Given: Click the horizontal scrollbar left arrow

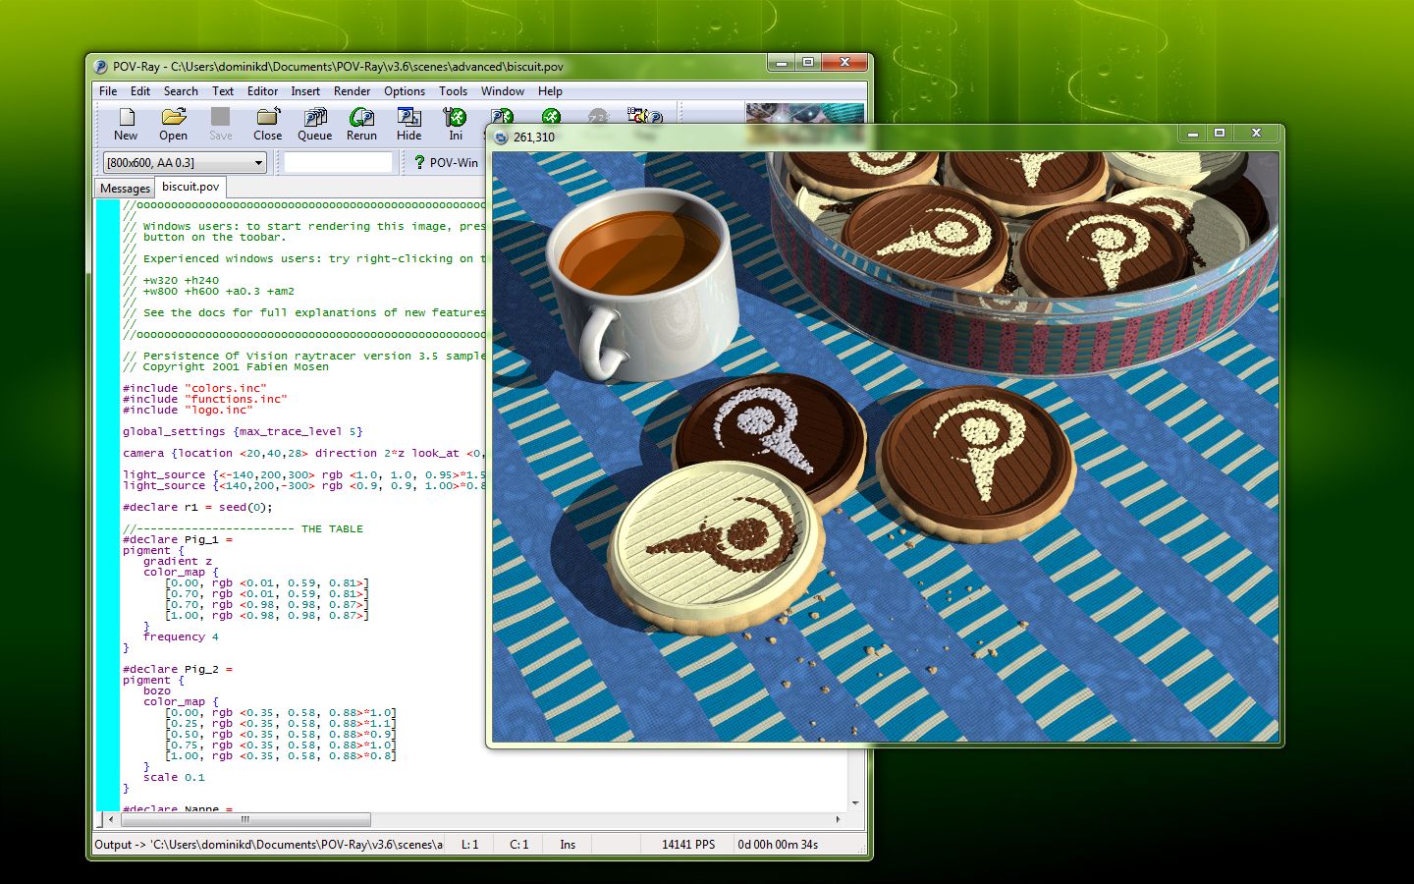Looking at the screenshot, I should 110,818.
